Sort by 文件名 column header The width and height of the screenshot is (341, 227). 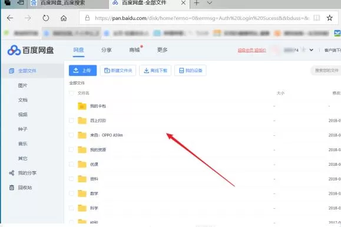click(83, 93)
